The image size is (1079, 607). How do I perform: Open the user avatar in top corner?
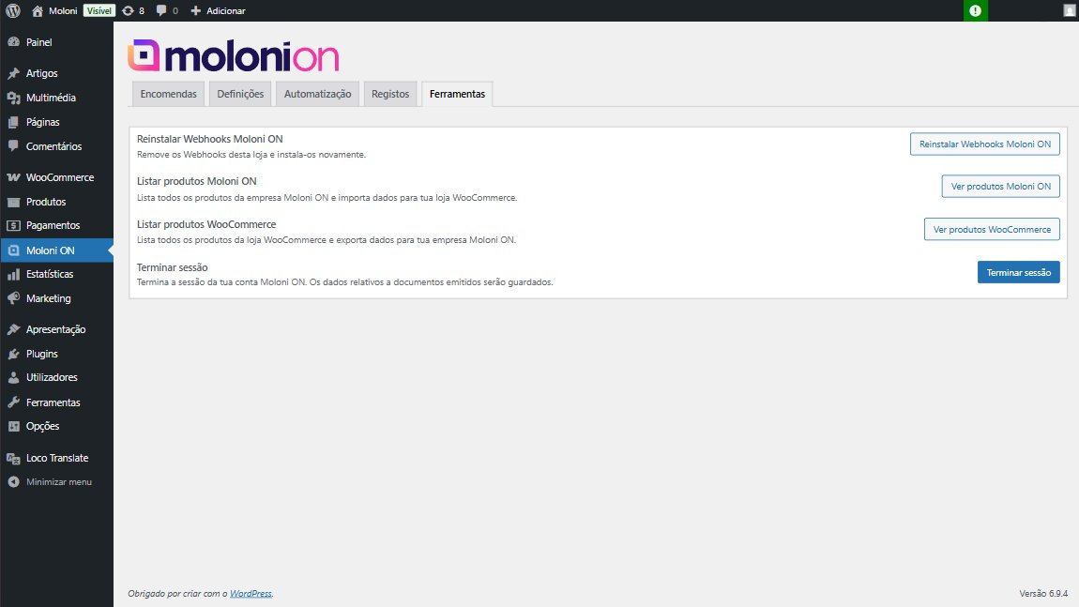(x=1069, y=10)
